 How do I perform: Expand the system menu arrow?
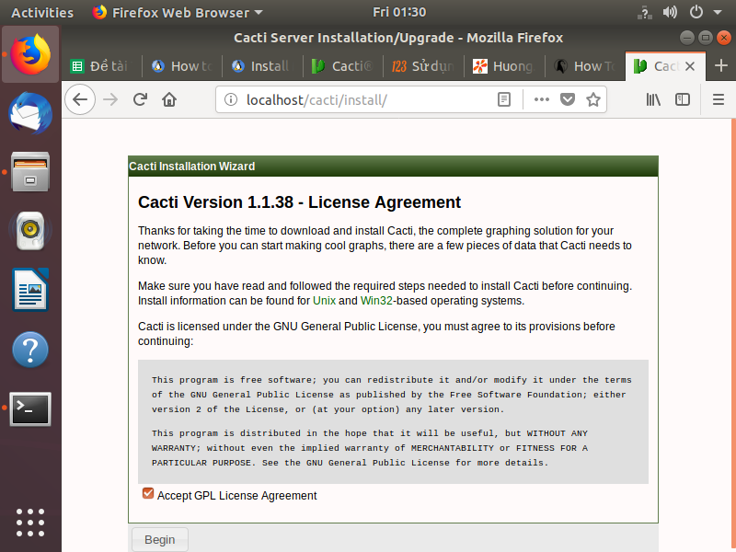[x=718, y=13]
